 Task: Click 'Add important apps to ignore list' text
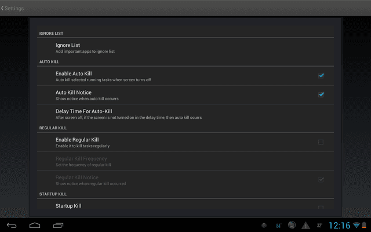85,52
